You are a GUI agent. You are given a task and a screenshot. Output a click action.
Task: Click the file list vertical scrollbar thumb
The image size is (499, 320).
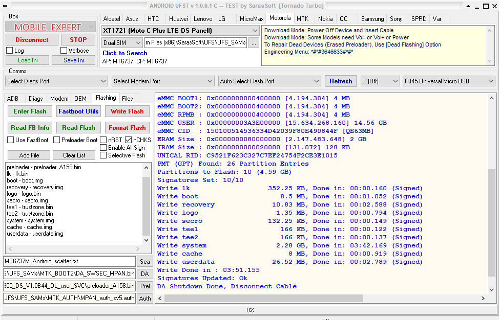point(146,207)
